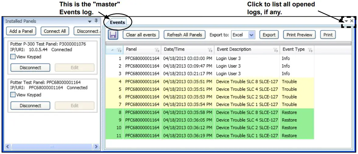
Task: Open the Installed Panels dropdown arrow
Action: pos(89,21)
